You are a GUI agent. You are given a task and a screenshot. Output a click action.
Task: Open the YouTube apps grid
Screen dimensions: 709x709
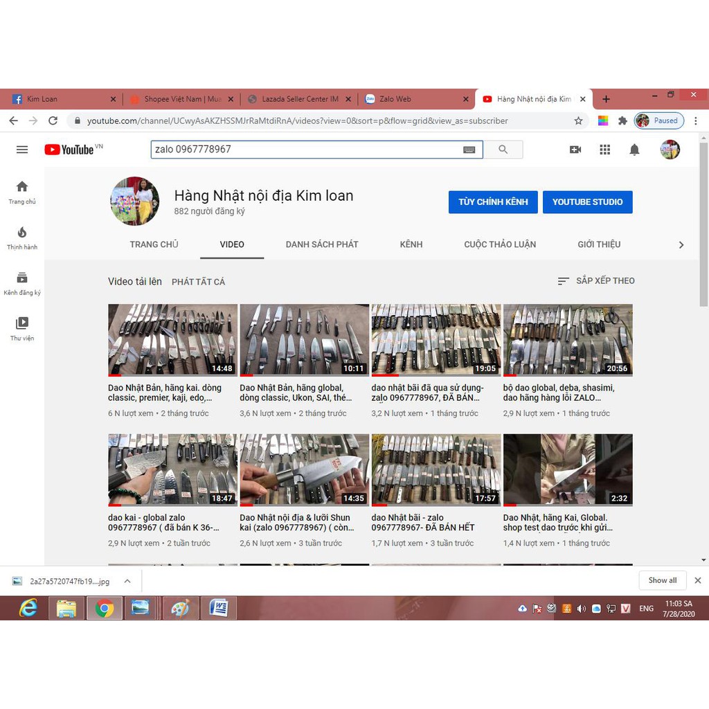605,150
